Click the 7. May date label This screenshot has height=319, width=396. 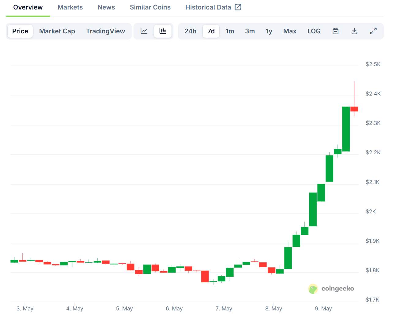pos(224,308)
